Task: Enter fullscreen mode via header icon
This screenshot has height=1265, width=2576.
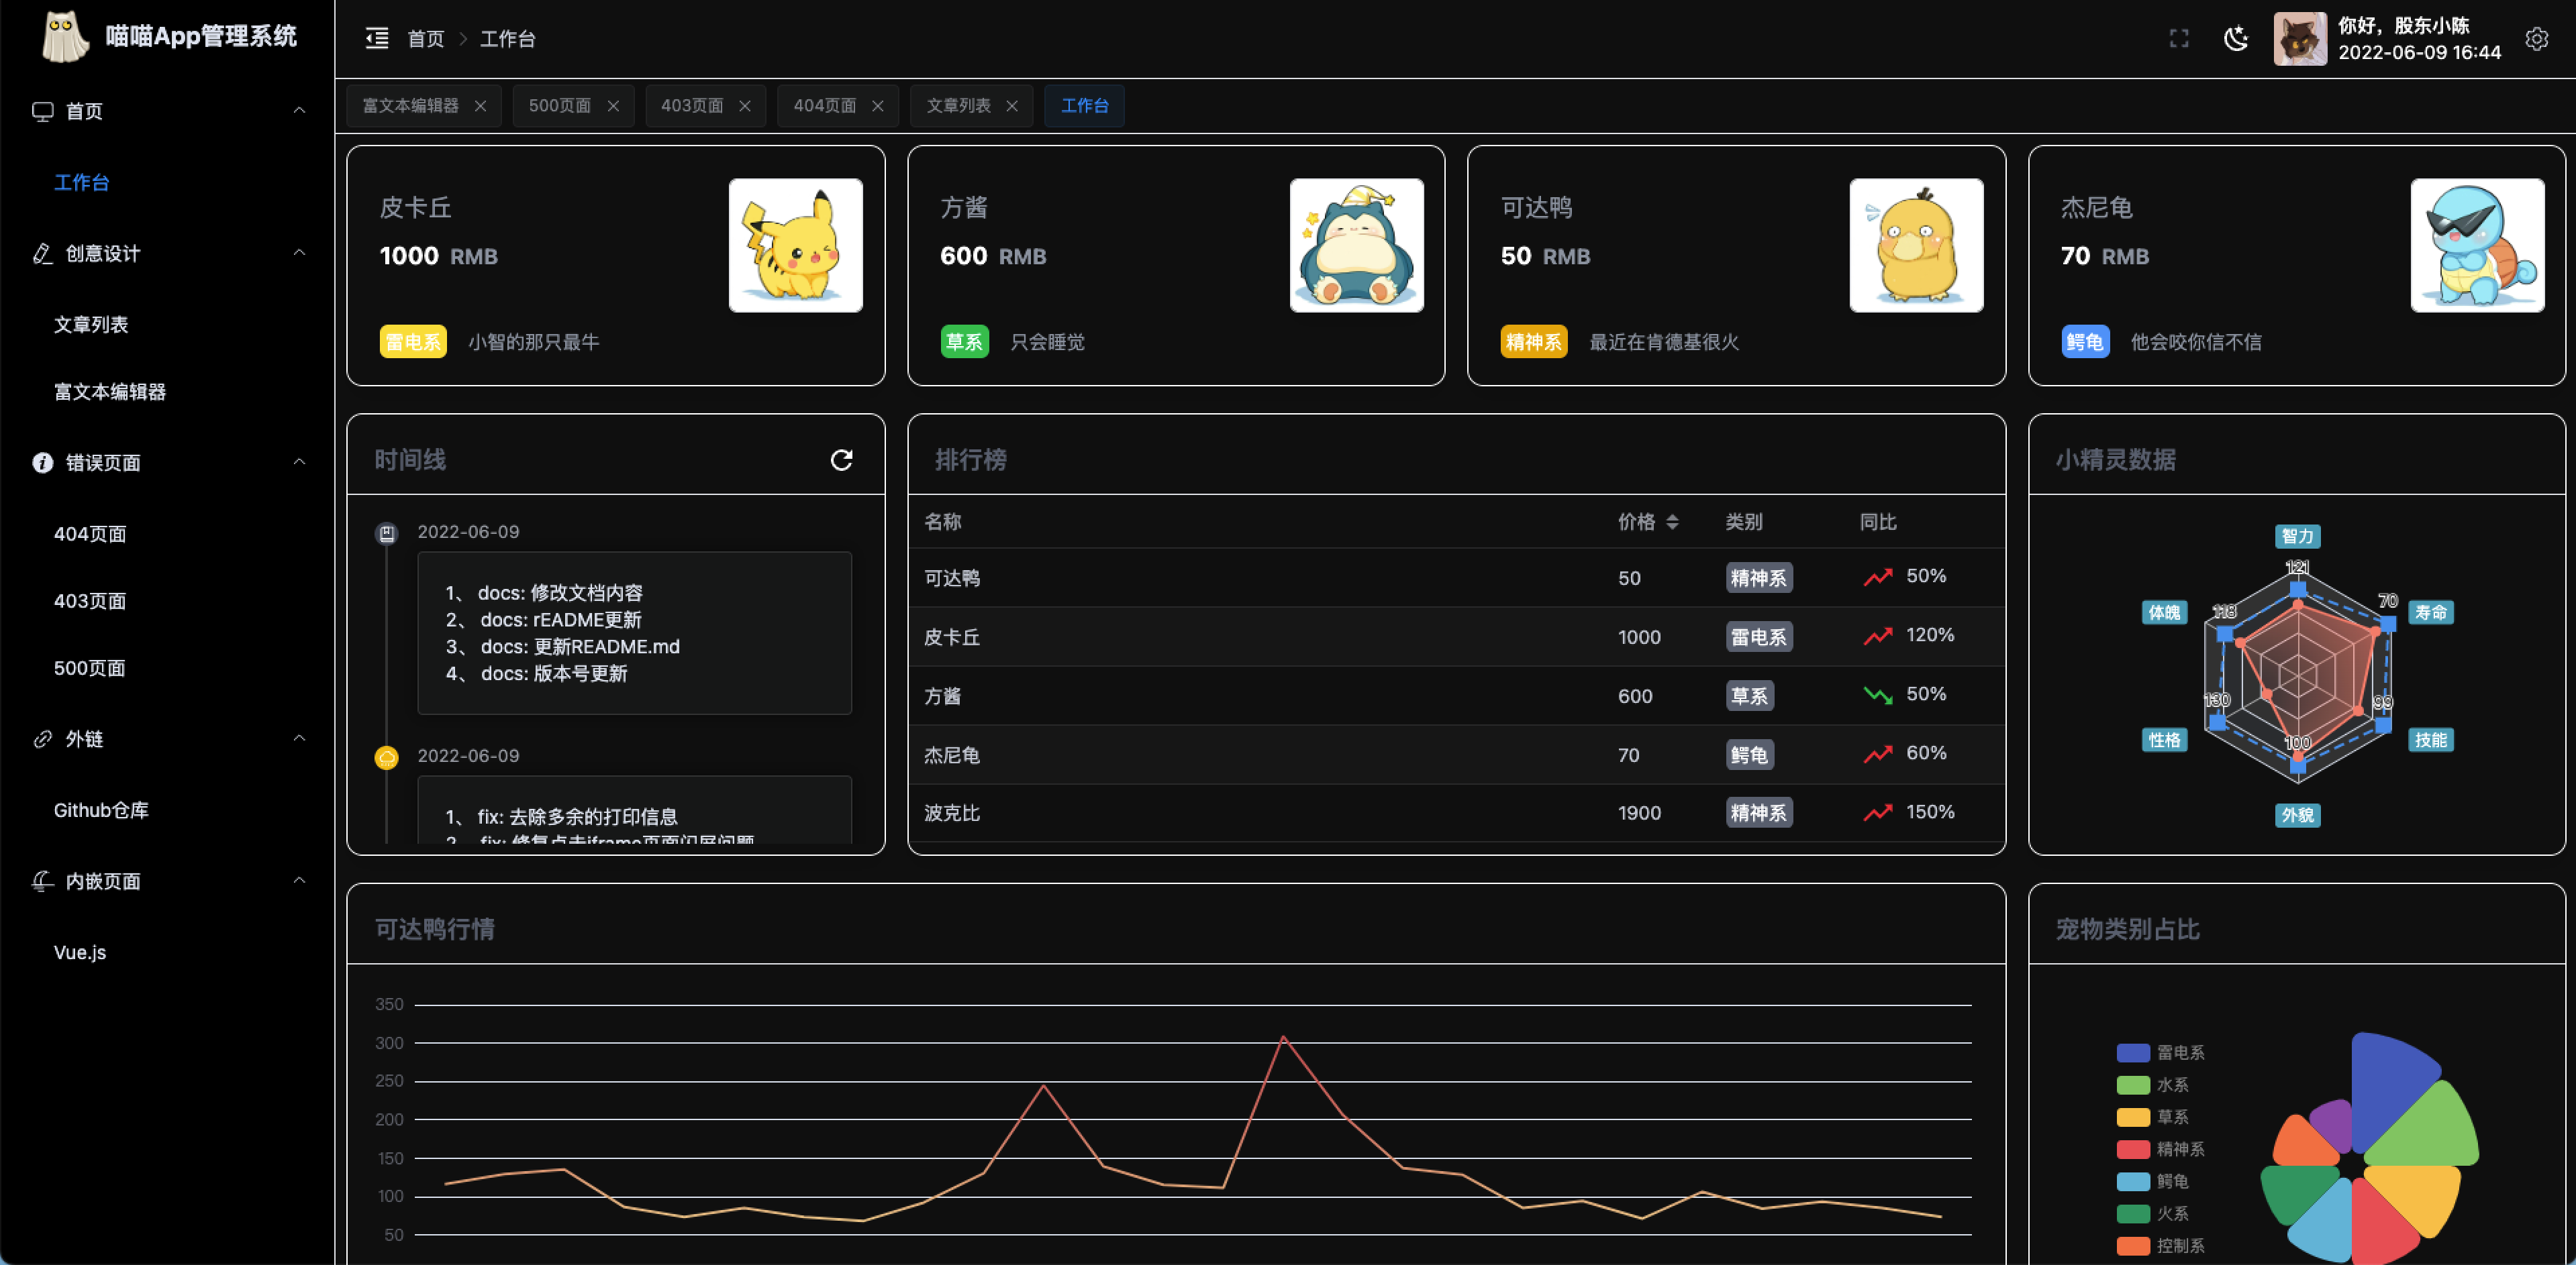Action: pos(2179,39)
